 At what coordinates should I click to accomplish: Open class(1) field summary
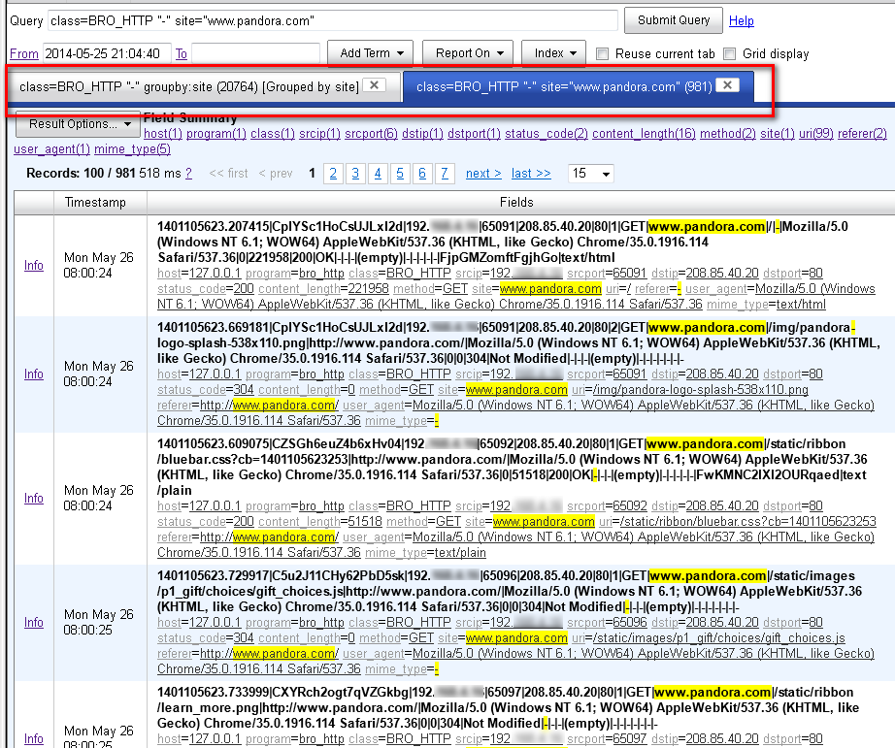[x=272, y=134]
